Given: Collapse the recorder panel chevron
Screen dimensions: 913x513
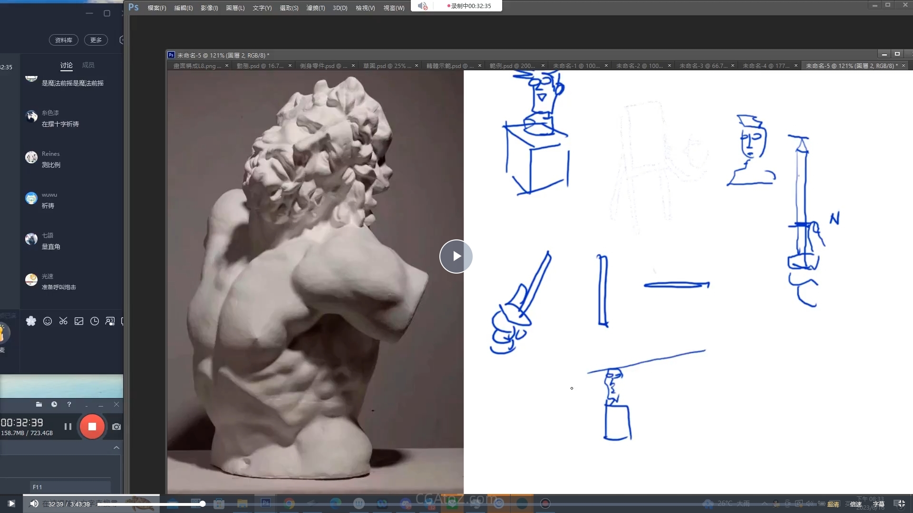Looking at the screenshot, I should (x=117, y=447).
